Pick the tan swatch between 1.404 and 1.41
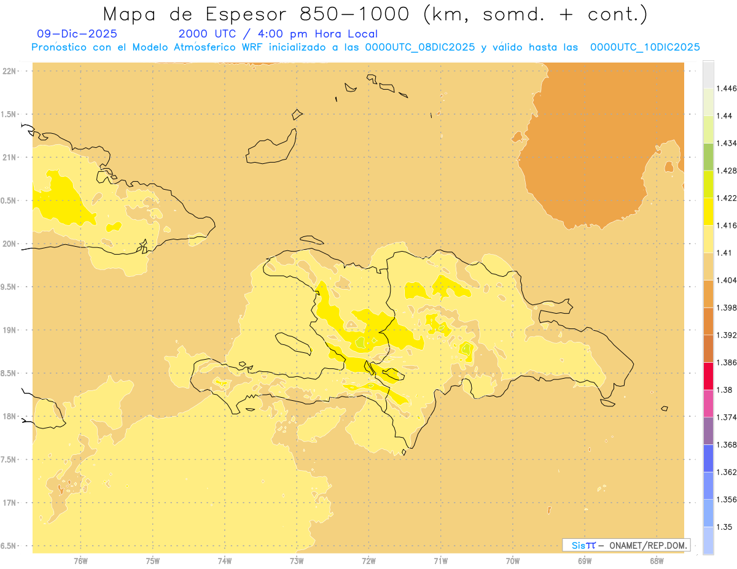The width and height of the screenshot is (737, 569). click(x=708, y=266)
